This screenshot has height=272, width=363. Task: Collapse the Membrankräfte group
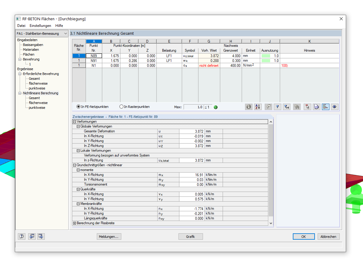[x=78, y=204]
